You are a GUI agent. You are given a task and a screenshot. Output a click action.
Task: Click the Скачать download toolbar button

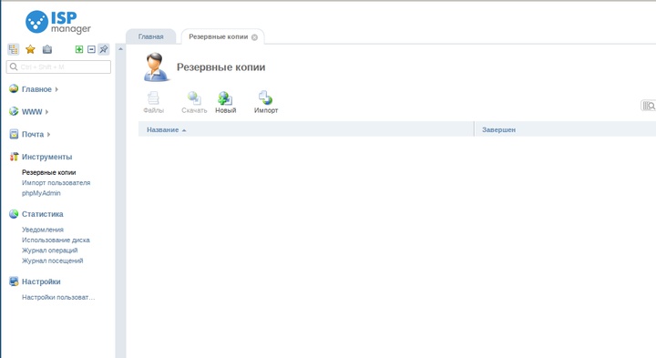194,102
